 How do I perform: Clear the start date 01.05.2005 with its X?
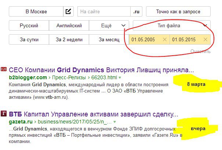165,39
